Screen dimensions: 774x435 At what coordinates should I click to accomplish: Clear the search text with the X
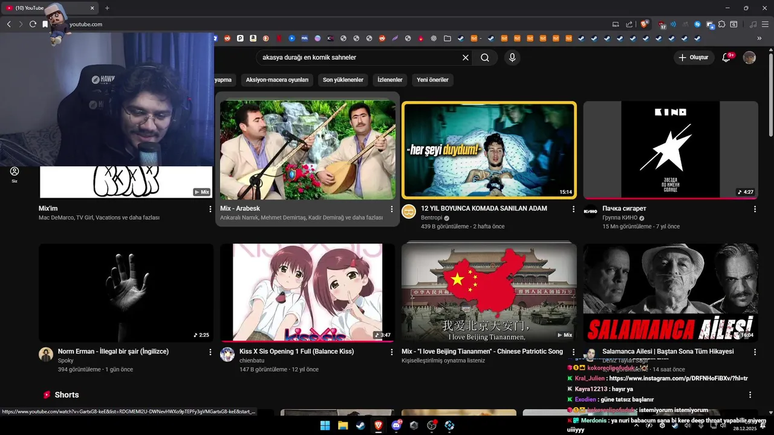[466, 57]
